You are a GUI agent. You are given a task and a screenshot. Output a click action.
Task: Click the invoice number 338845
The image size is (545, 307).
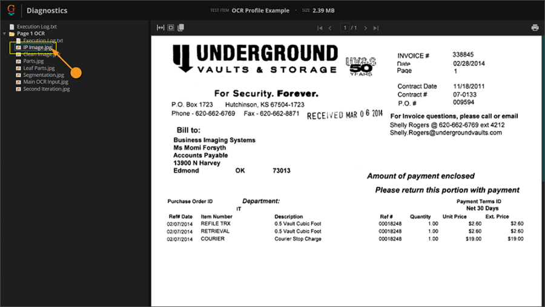point(463,54)
